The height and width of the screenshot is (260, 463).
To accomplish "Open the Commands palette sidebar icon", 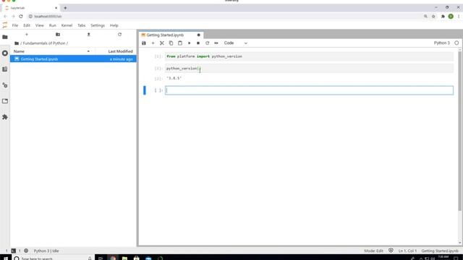I will point(5,69).
